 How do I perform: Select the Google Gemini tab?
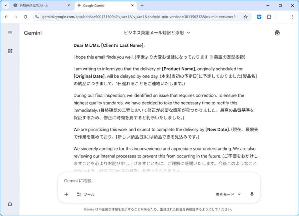coord(100,5)
